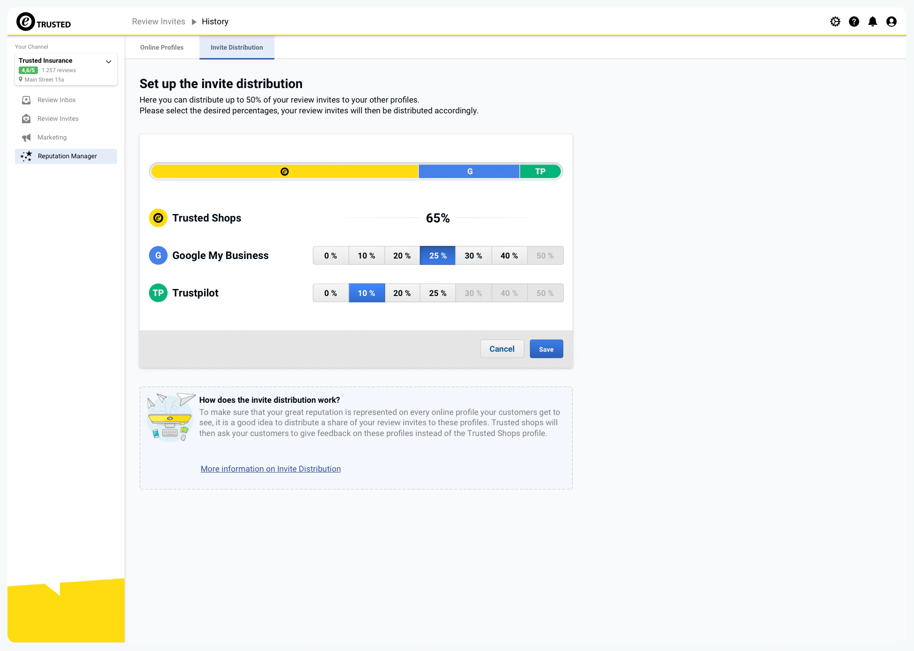Select the Invite Distribution tab

pos(236,47)
